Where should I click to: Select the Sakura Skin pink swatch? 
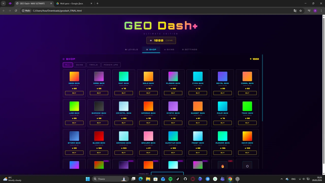[148, 136]
